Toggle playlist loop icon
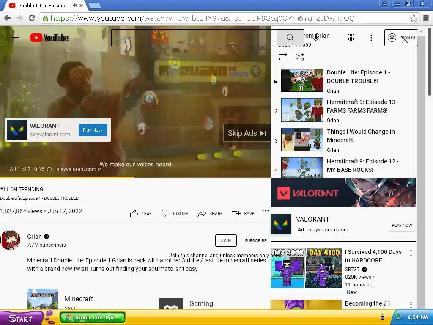 pyautogui.click(x=283, y=57)
